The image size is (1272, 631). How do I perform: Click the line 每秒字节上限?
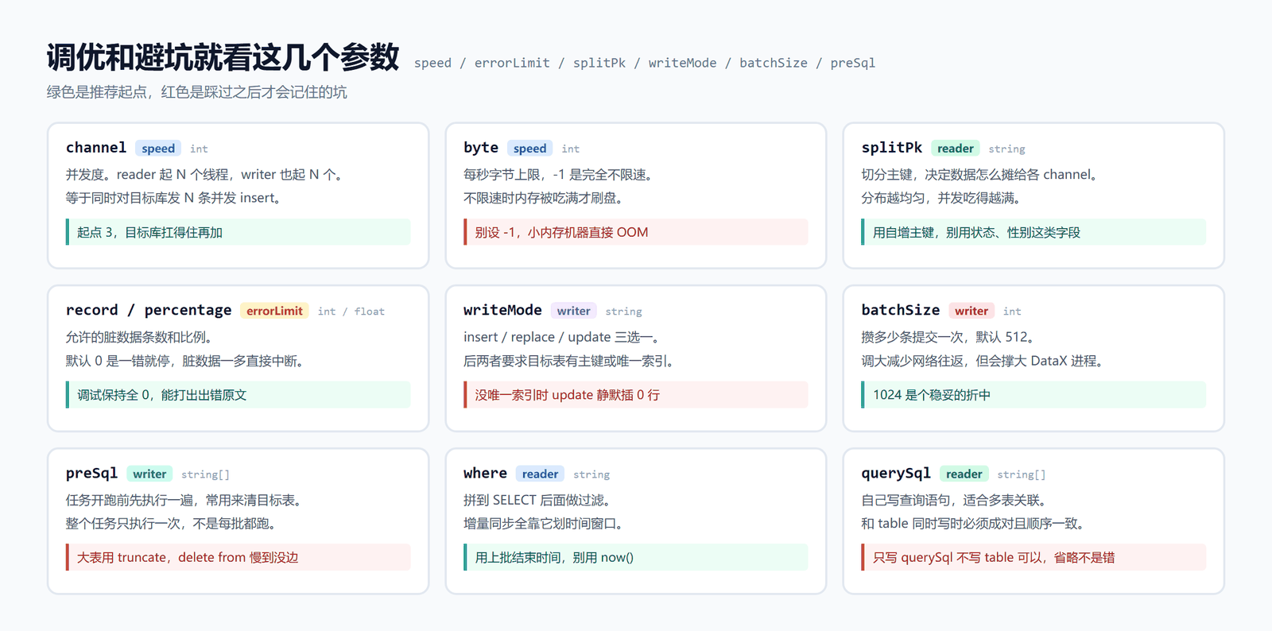point(559,175)
